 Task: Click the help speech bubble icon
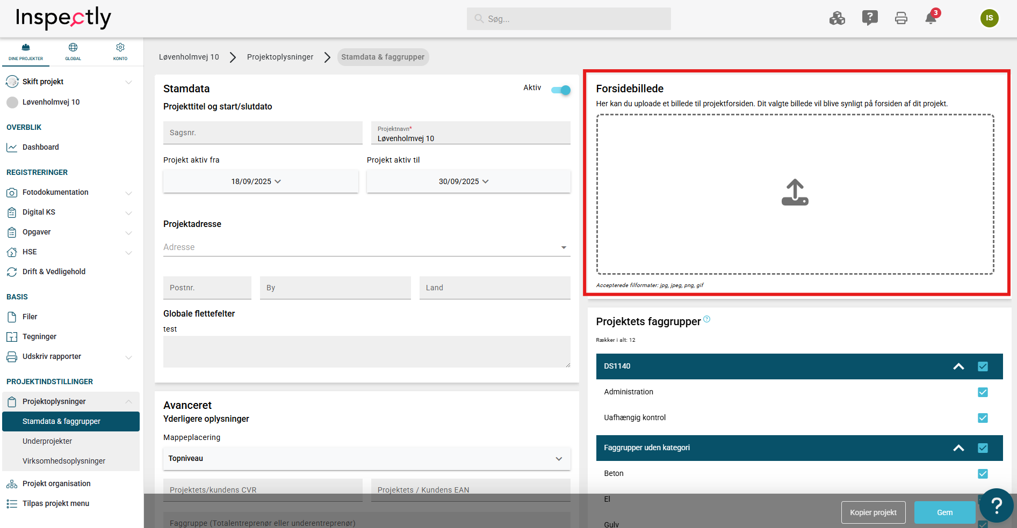tap(869, 18)
